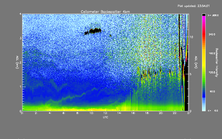Click the '16:' tick label on UTC axis
This screenshot has width=222, height=139.
click(133, 113)
